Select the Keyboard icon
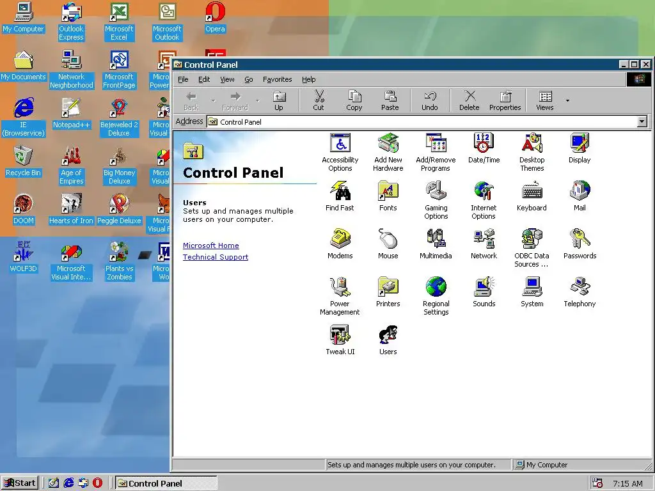This screenshot has height=491, width=655. click(x=532, y=191)
